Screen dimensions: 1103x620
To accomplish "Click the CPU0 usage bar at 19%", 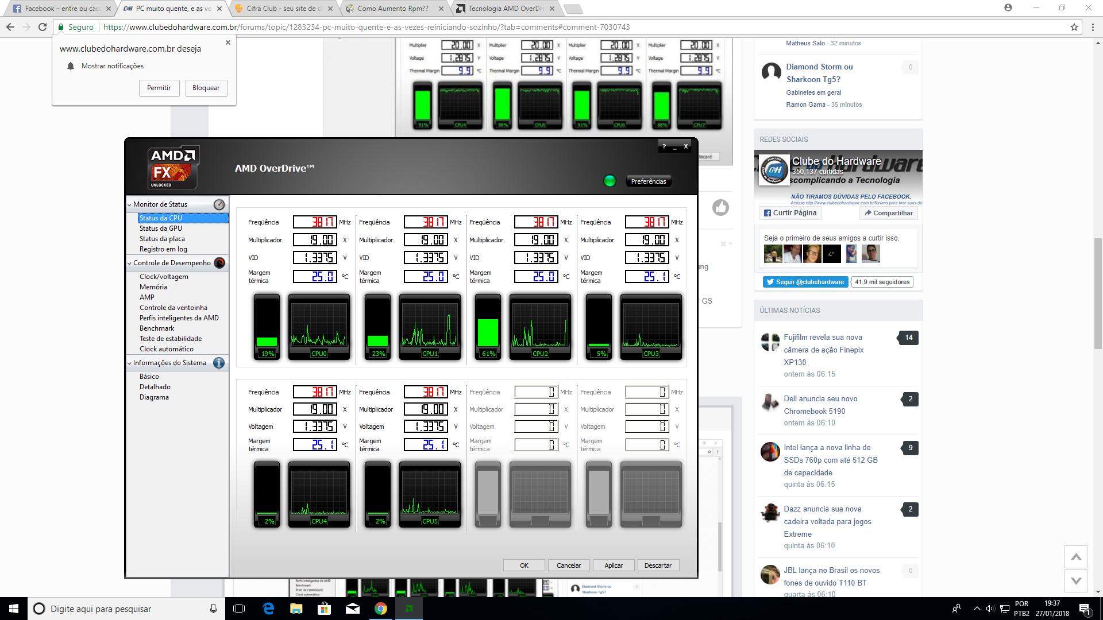I will [267, 327].
